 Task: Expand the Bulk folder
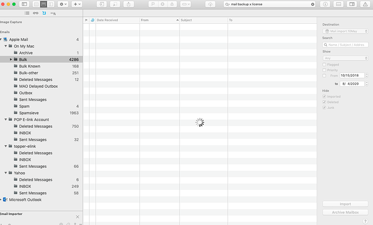tap(11, 59)
